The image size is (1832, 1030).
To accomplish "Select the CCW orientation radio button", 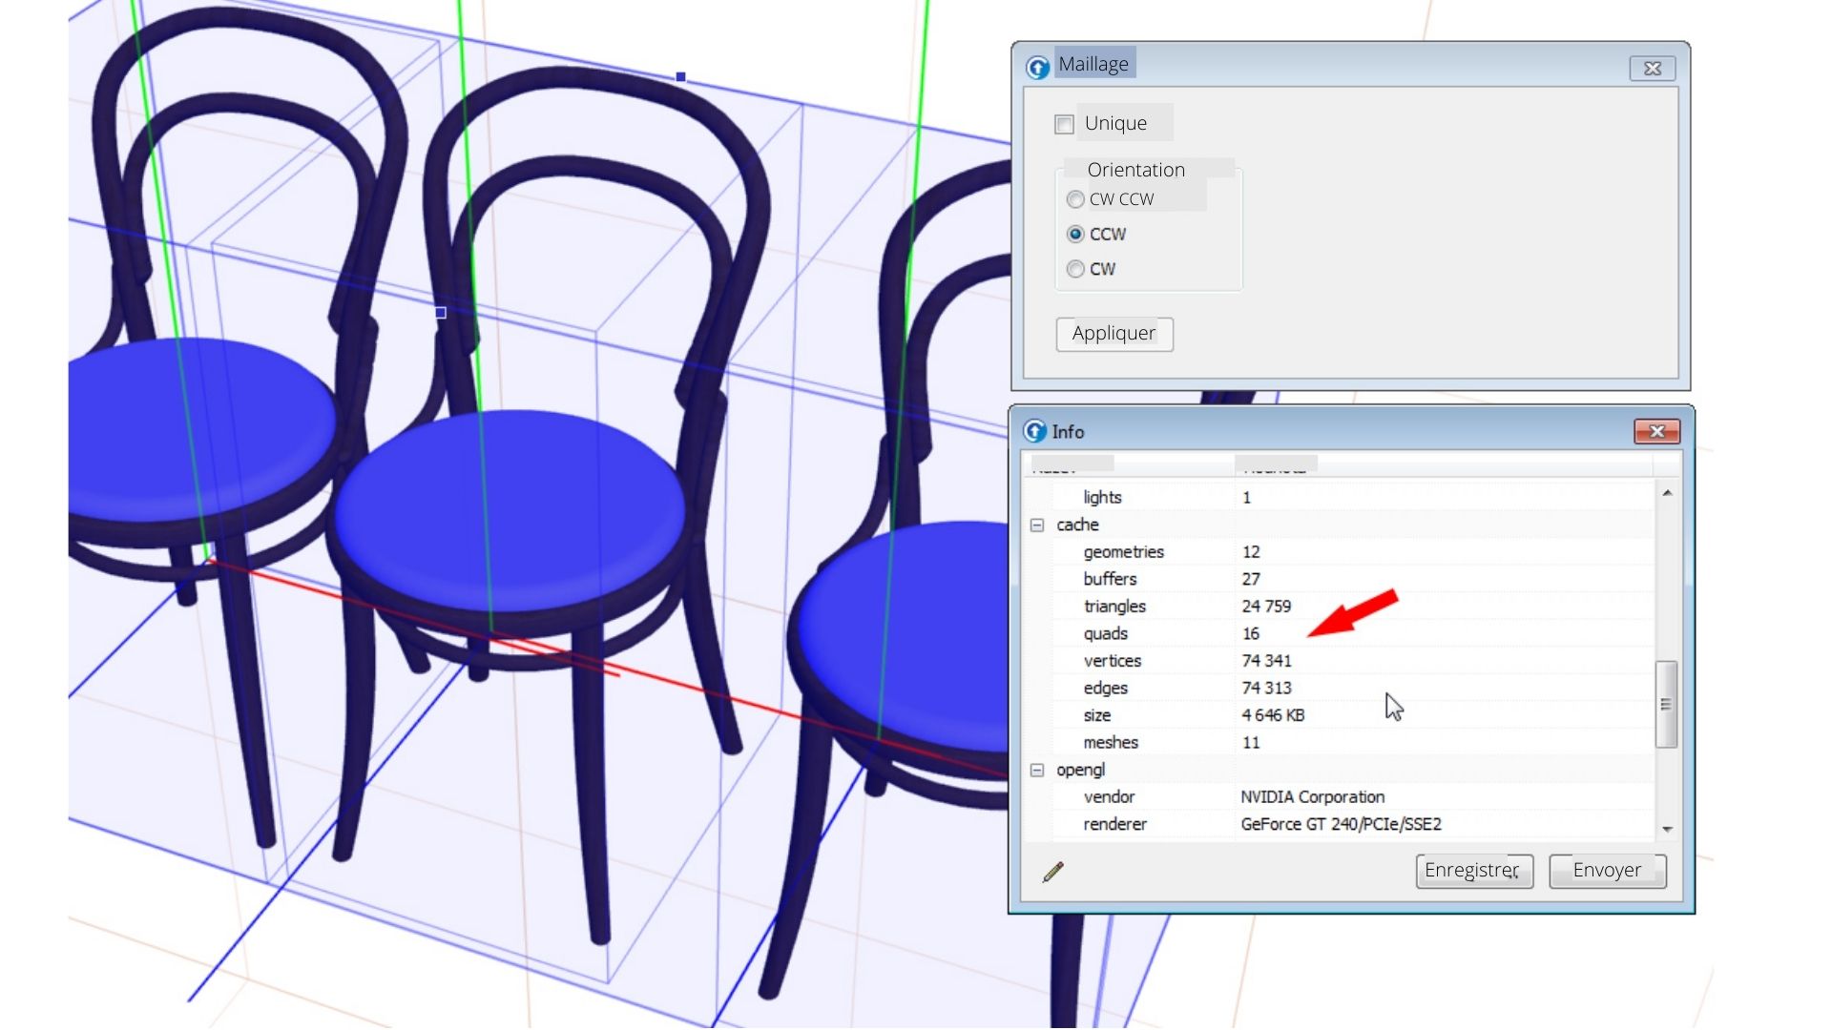I will pos(1076,234).
